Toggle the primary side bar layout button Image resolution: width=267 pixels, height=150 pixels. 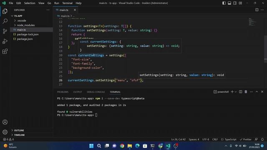(x=224, y=3)
